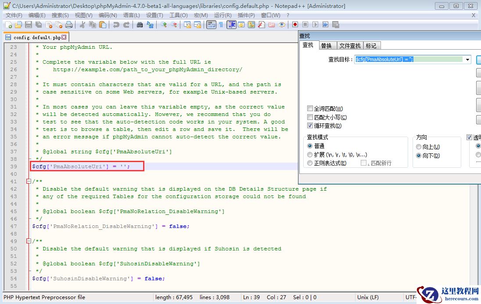Click the Save file toolbar icon
481x304 pixels.
point(29,25)
